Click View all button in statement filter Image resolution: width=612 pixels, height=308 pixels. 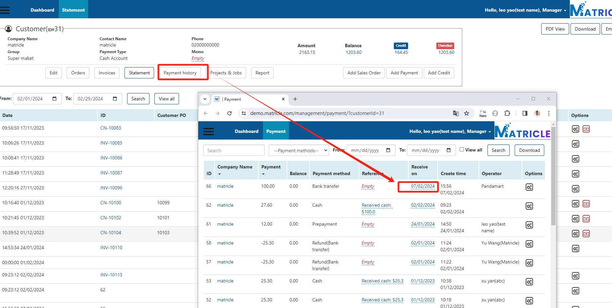[167, 99]
